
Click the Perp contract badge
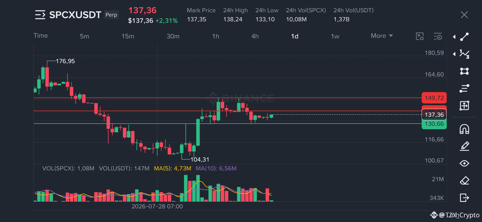point(111,15)
